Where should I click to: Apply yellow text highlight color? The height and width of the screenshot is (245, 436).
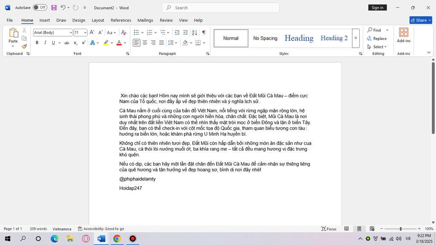tap(106, 43)
